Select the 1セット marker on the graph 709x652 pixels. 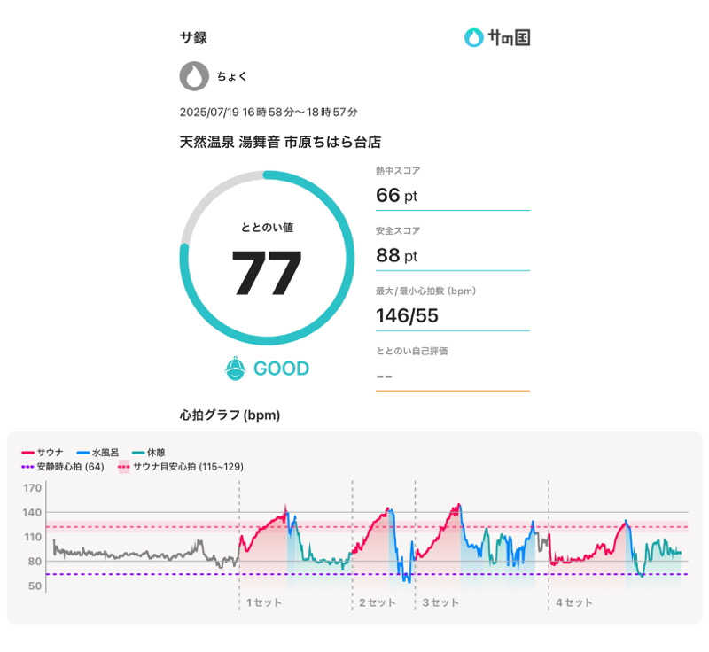tap(263, 602)
